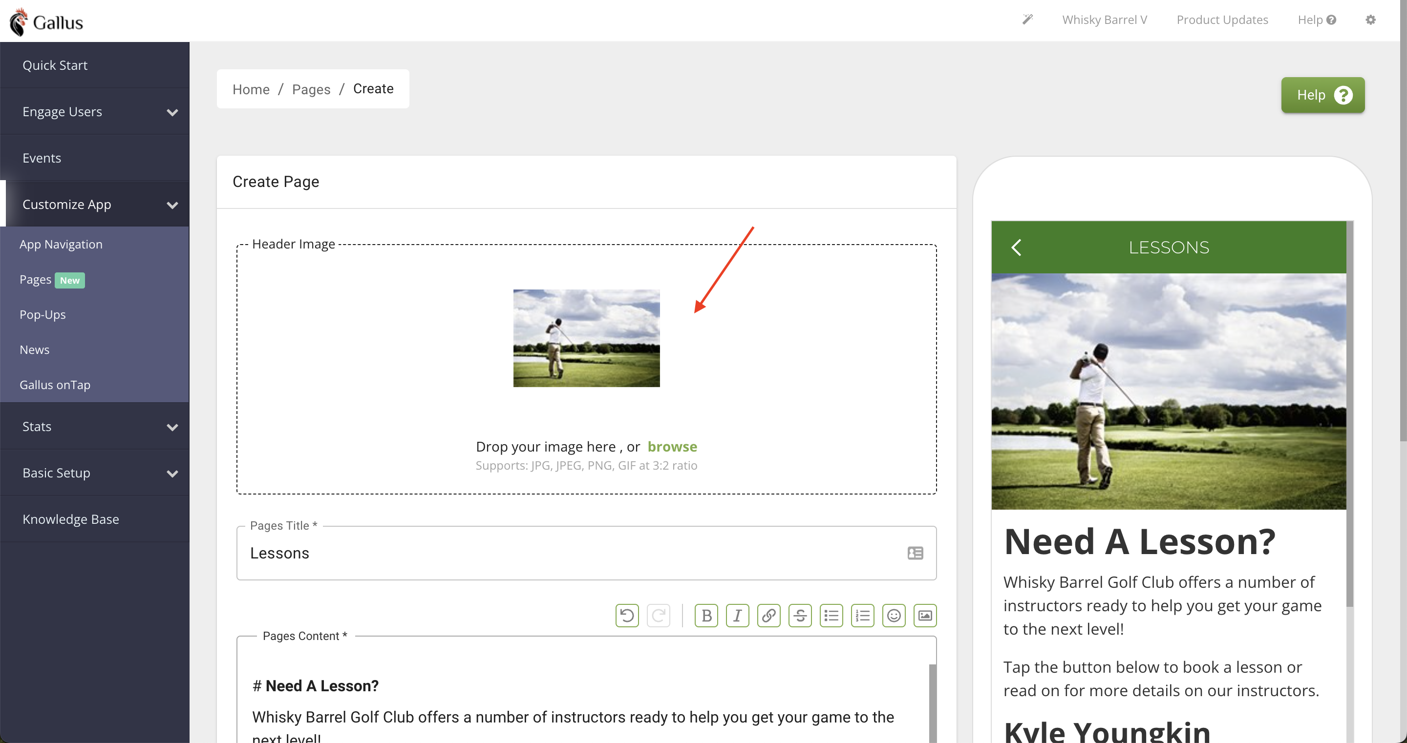Open the emoji picker in editor
1407x743 pixels.
894,615
